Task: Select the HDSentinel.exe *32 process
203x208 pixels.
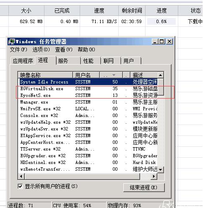Action: point(88,162)
